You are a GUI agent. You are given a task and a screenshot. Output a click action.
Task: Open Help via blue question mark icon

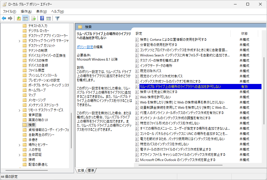pyautogui.click(x=42, y=18)
